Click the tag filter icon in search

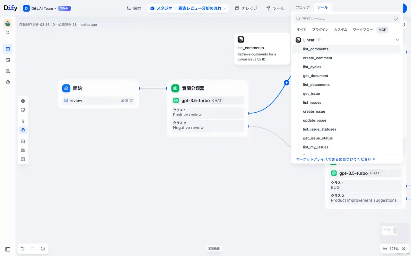click(x=396, y=19)
